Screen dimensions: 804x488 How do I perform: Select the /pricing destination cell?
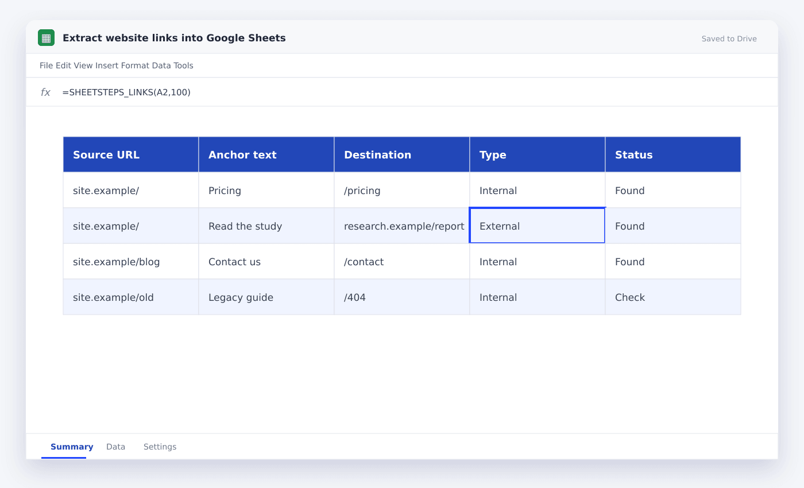pos(402,190)
